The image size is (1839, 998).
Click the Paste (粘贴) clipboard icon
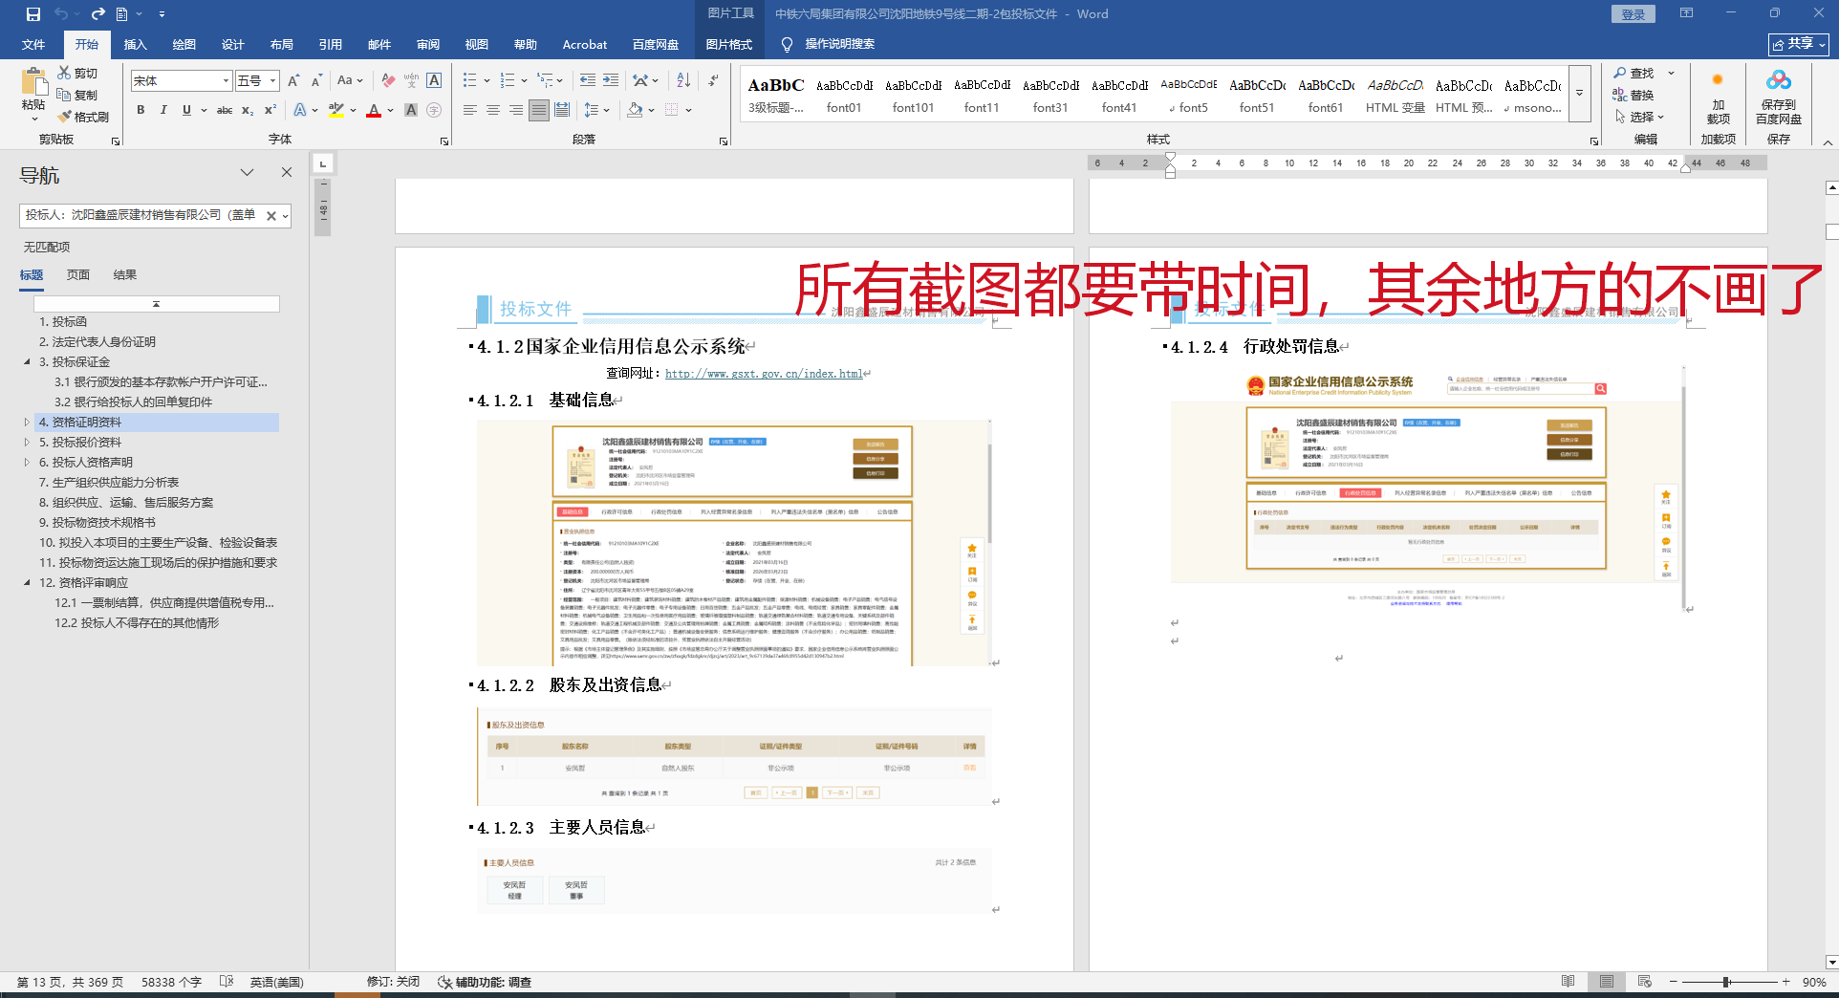coord(33,84)
